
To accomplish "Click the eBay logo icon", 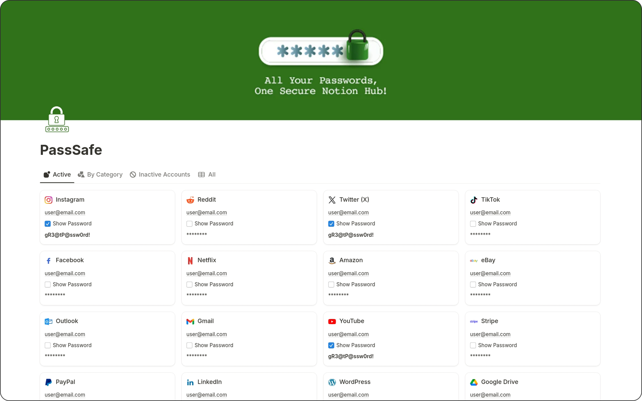I will click(x=474, y=261).
